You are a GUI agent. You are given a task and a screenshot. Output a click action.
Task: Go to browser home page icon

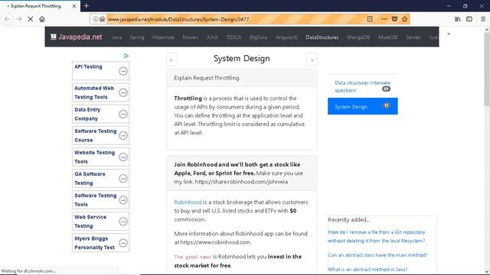tap(42, 19)
